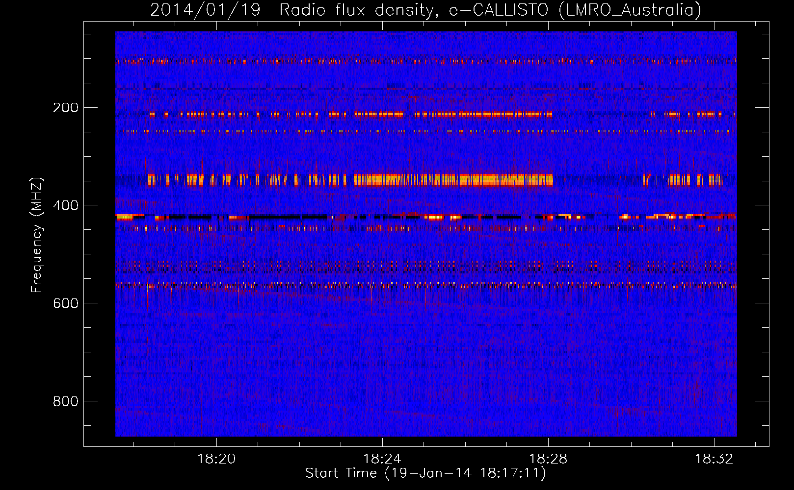Click the 800 frequency tick label

pyautogui.click(x=66, y=401)
